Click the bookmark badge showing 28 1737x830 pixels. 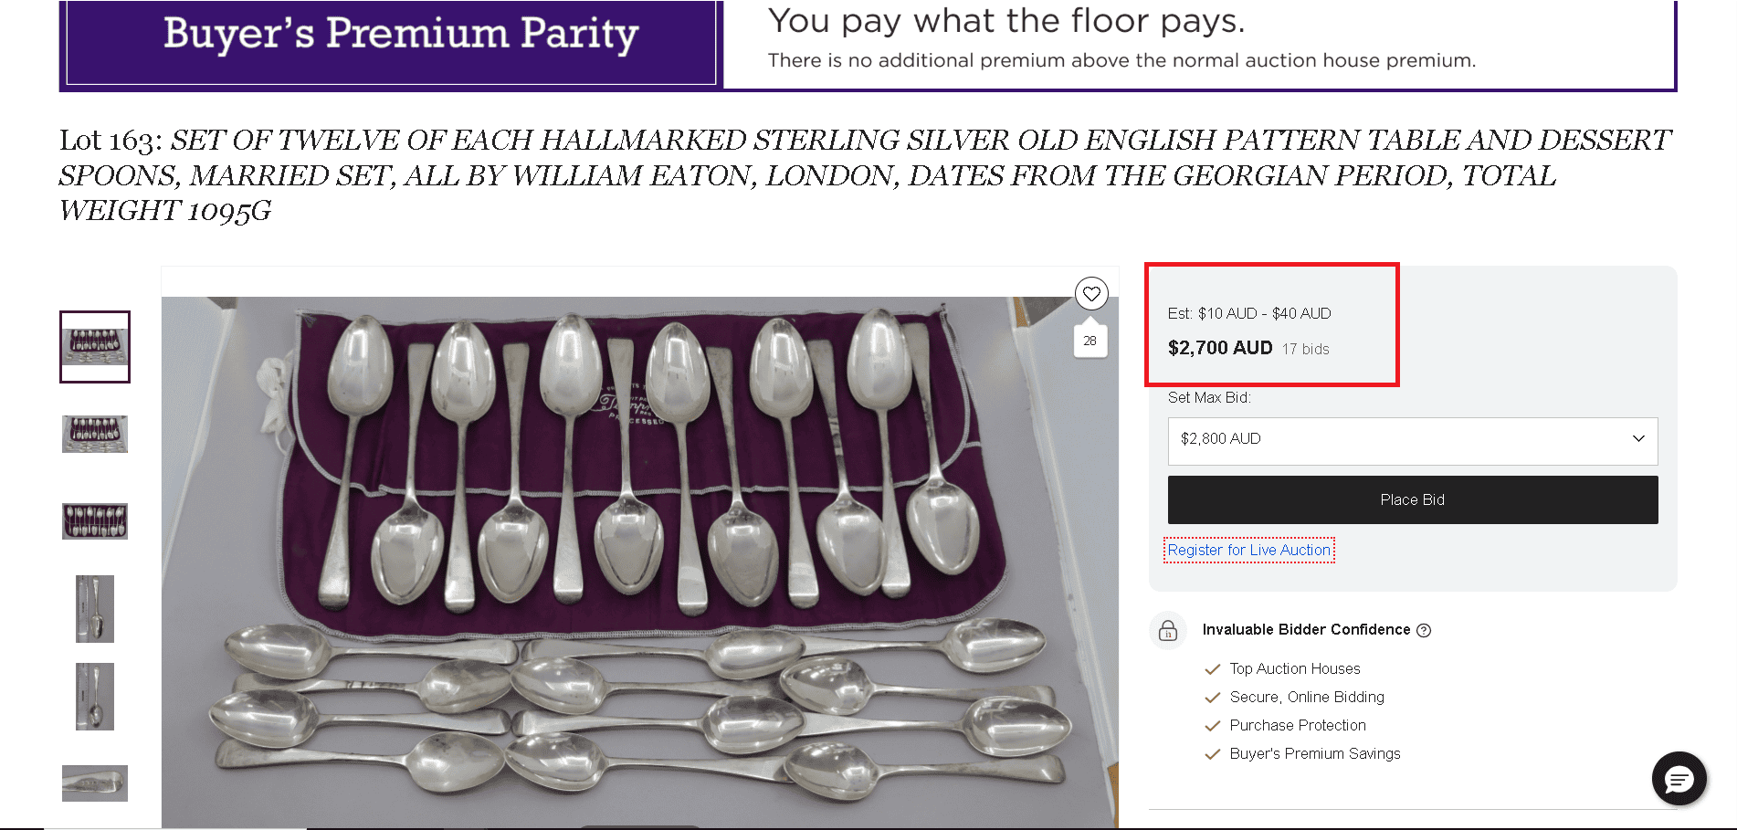pos(1090,339)
